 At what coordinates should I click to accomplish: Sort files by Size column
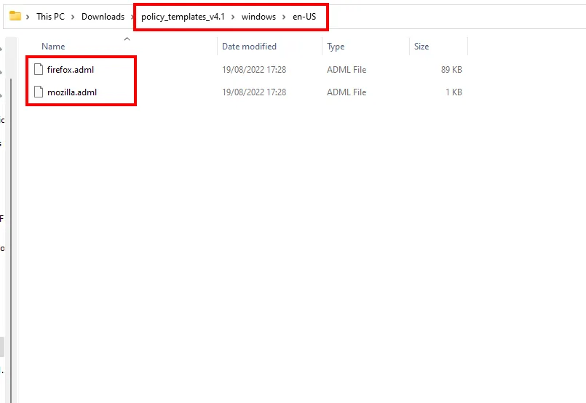pos(421,47)
